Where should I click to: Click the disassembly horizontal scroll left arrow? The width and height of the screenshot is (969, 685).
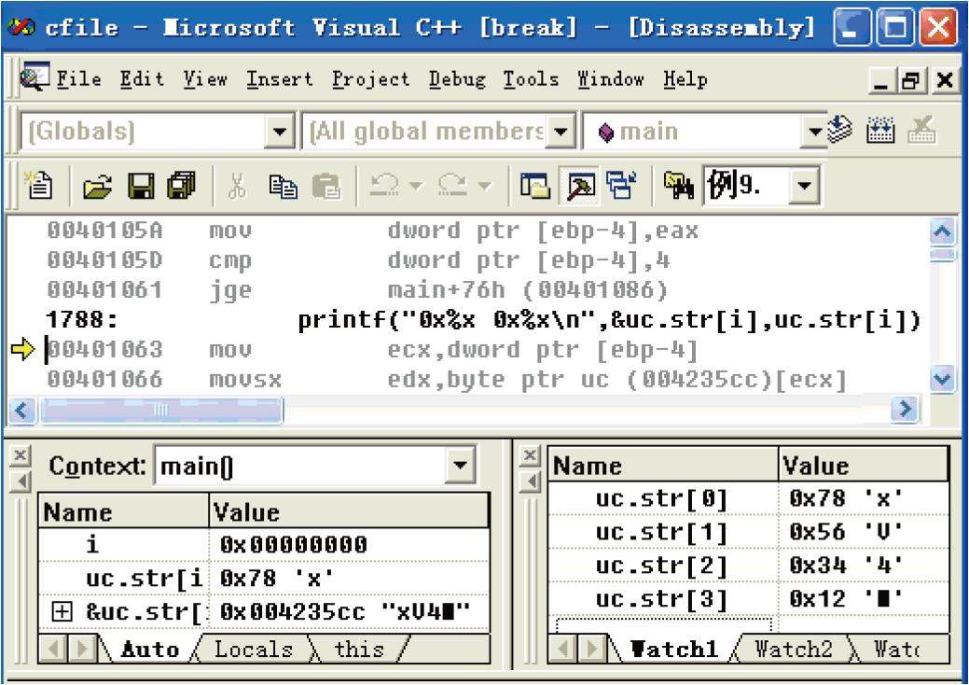tap(23, 410)
